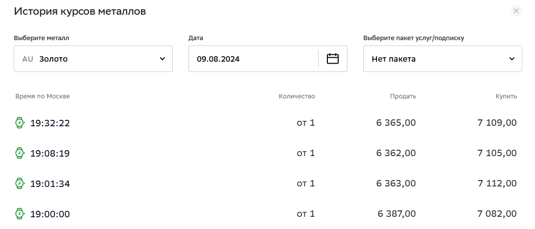This screenshot has height=229, width=535.
Task: Click the sell price 6 365,00
Action: point(396,122)
